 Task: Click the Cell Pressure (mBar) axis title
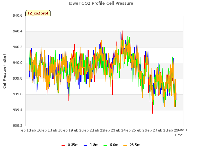4,71
